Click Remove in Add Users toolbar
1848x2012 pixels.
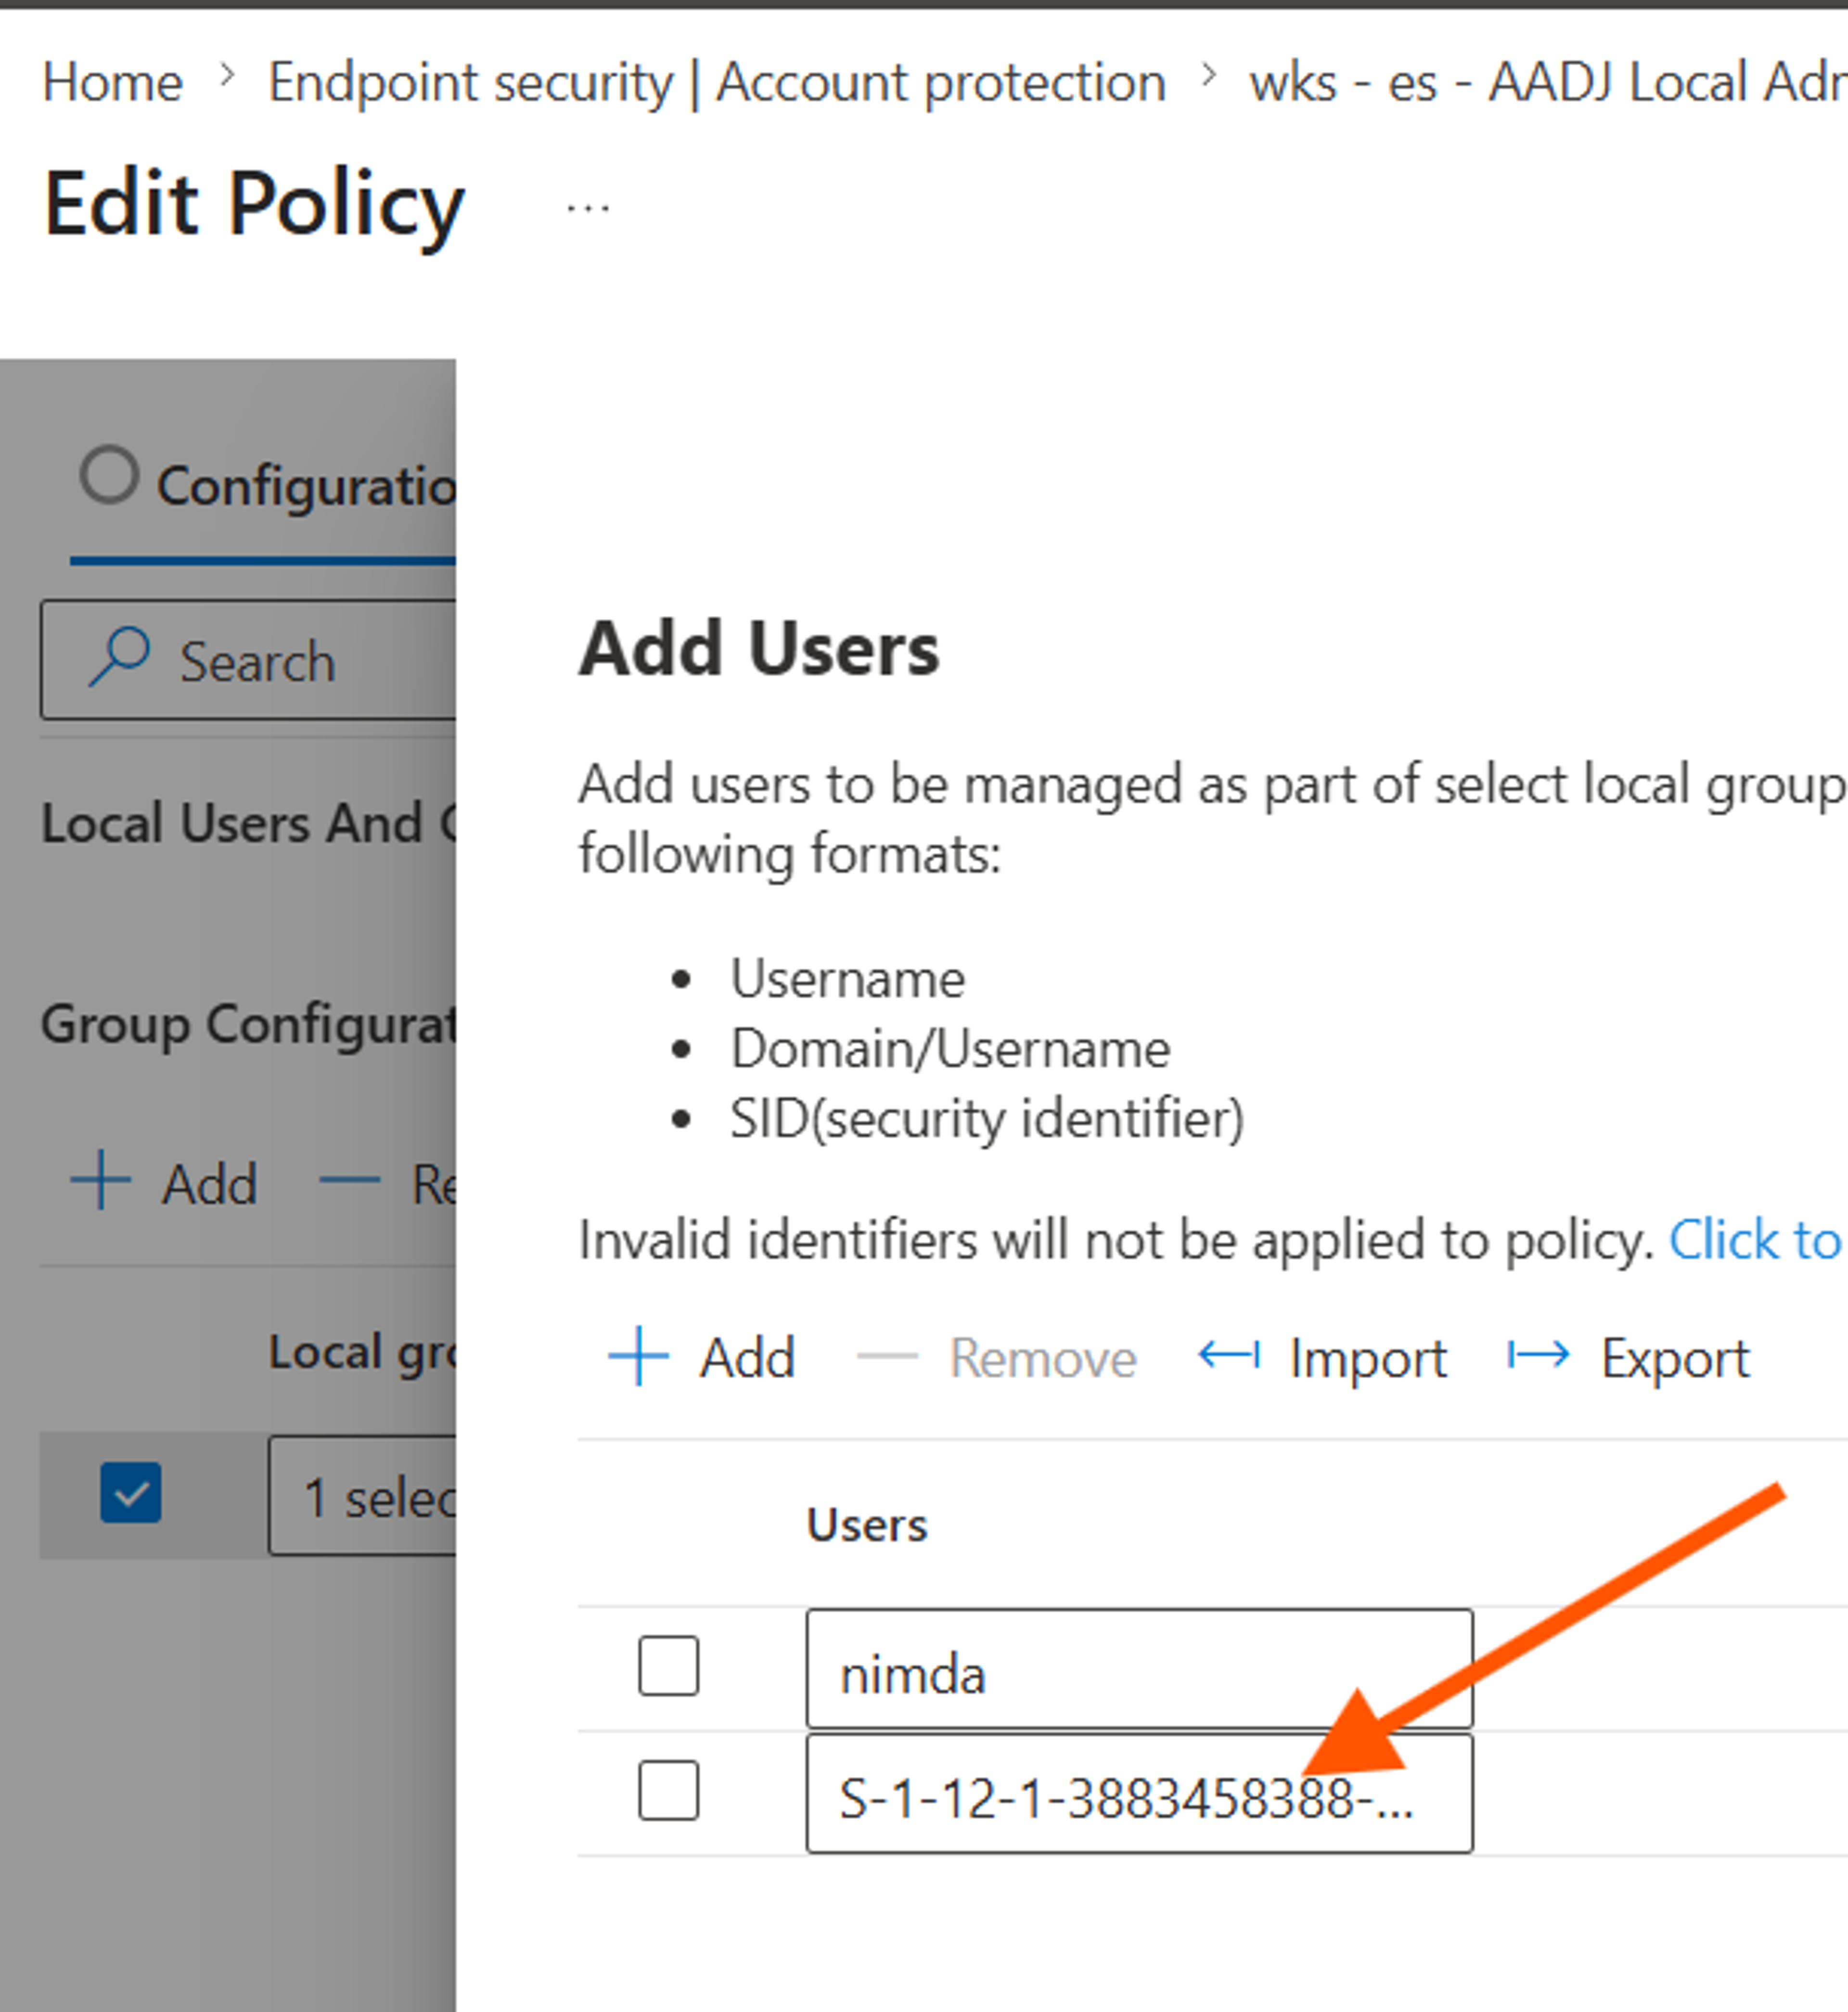tap(997, 1357)
